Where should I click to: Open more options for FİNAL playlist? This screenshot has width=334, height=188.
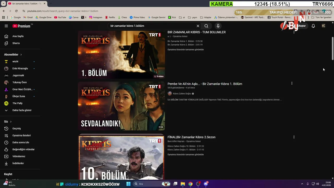click(x=294, y=137)
